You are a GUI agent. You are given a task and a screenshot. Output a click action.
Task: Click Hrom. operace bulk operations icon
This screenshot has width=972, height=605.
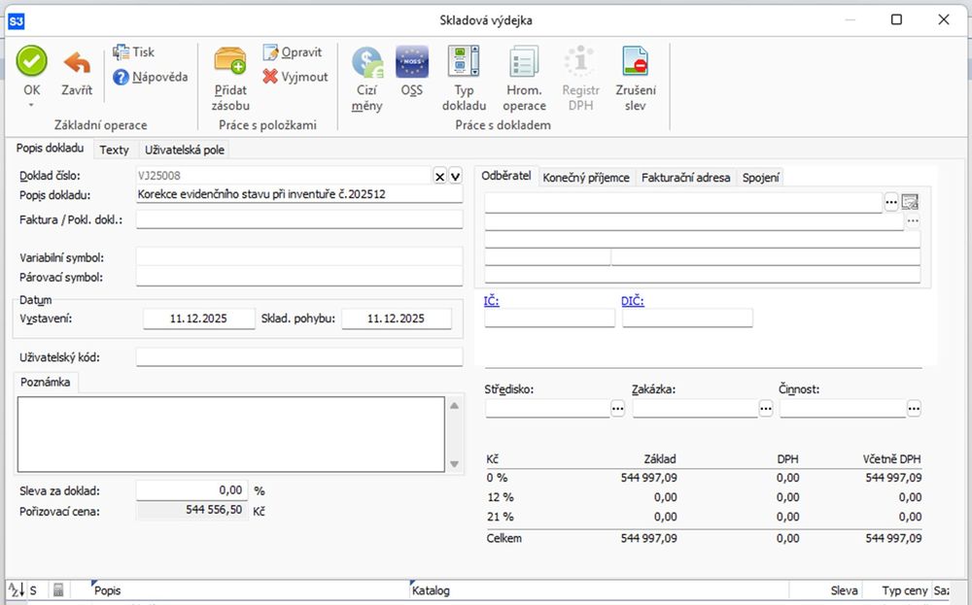(x=524, y=63)
